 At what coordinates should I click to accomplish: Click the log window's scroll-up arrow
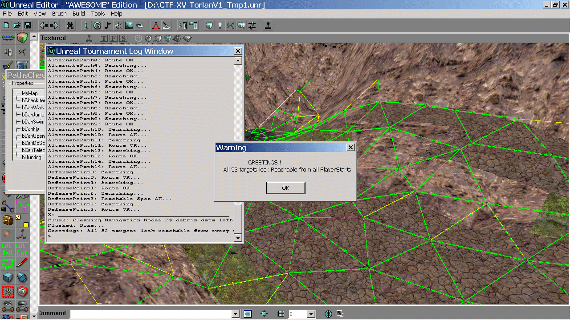(x=238, y=61)
